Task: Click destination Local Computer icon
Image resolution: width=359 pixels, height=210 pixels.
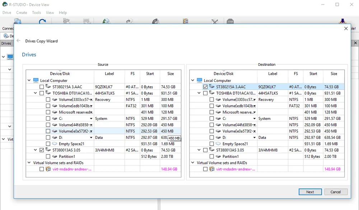Action: (x=199, y=80)
